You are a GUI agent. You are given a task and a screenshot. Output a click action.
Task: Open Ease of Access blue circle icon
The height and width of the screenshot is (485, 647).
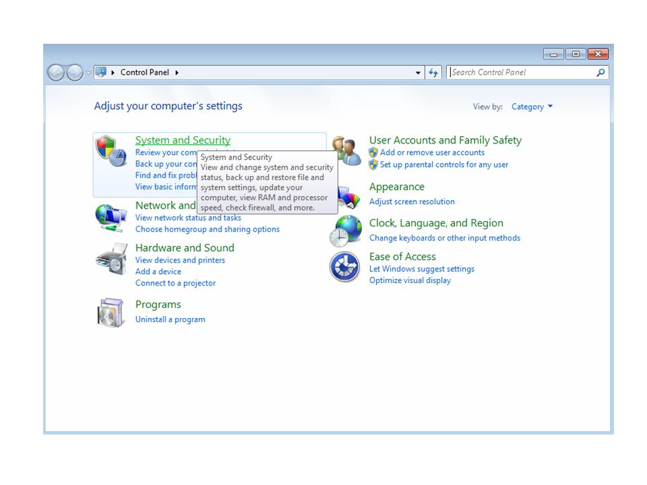[344, 267]
